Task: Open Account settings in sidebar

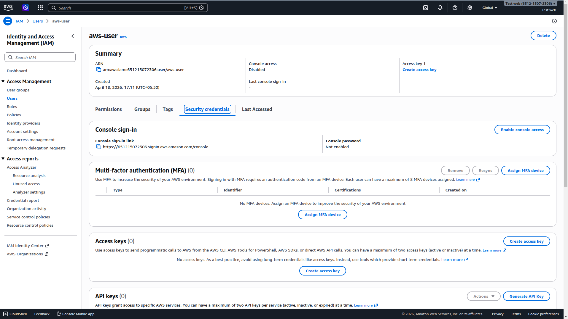Action: 23,131
